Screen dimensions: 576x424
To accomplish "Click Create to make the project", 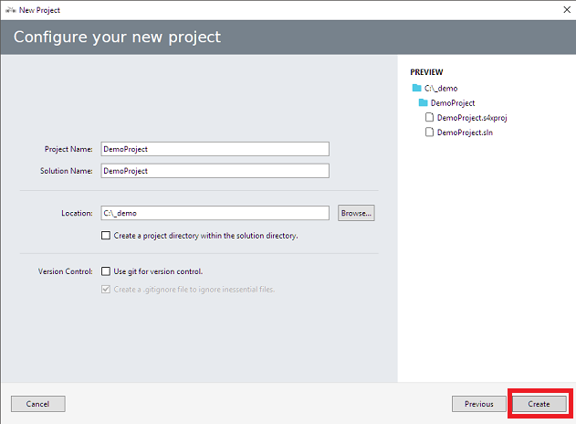I will [x=539, y=404].
